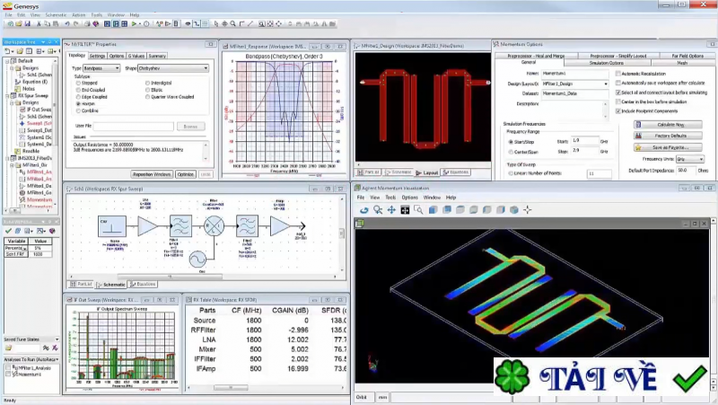
Task: Select the Interdigital subtype radio button
Action: 146,83
